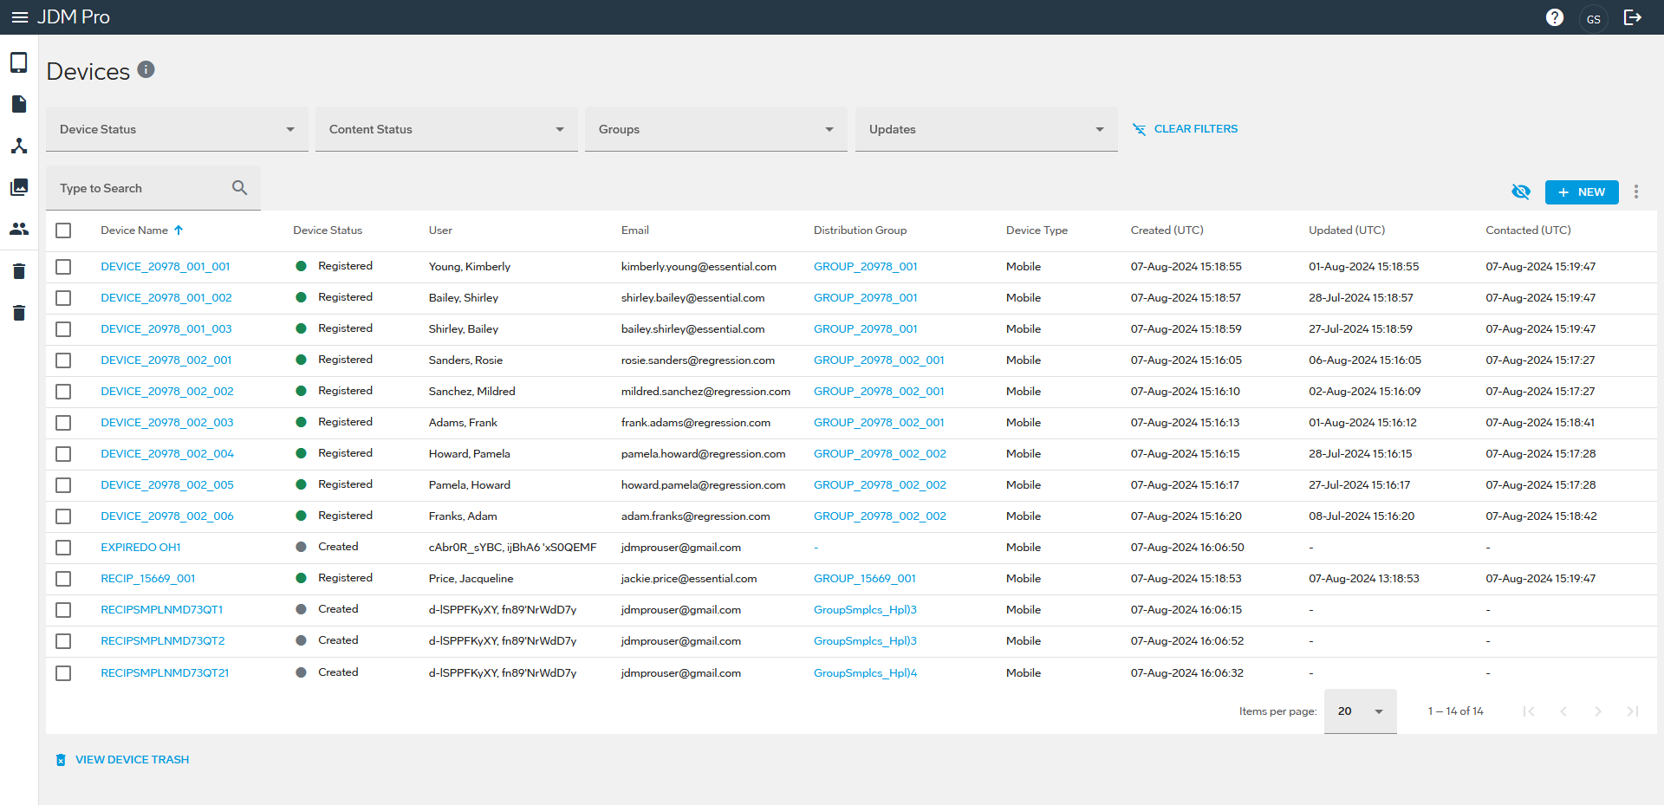Change the items per page dropdown
Viewport: 1664px width, 805px height.
pos(1360,711)
